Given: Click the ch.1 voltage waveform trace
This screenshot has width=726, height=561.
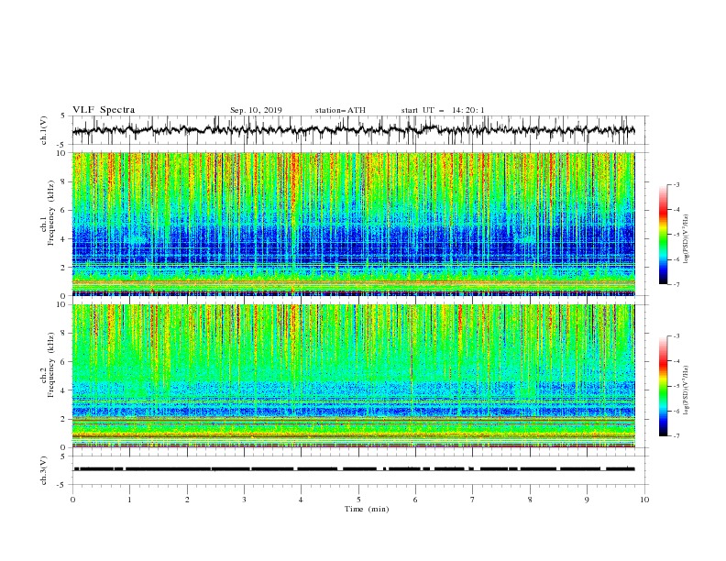Looking at the screenshot, I should click(353, 130).
